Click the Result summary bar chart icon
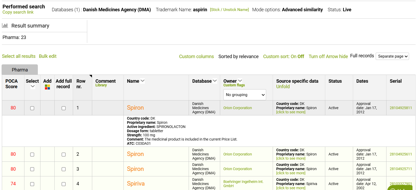 [x=5, y=25]
